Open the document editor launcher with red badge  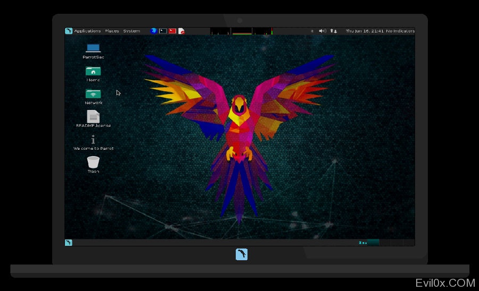point(181,31)
